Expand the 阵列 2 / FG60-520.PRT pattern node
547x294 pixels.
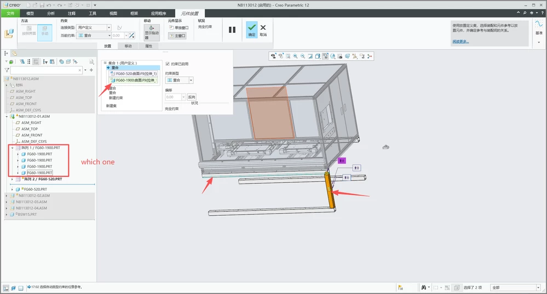[x=12, y=179]
